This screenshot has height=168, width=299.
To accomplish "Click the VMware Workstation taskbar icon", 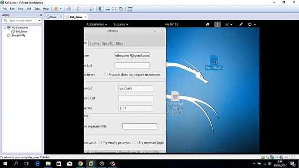I will pyautogui.click(x=91, y=164).
